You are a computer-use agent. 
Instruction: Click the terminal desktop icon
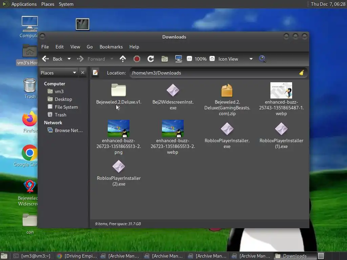pyautogui.click(x=83, y=24)
